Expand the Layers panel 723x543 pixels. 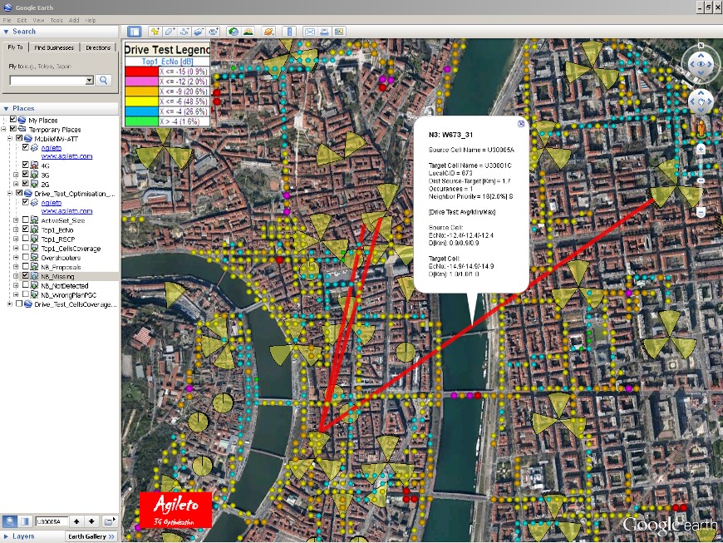tap(7, 536)
